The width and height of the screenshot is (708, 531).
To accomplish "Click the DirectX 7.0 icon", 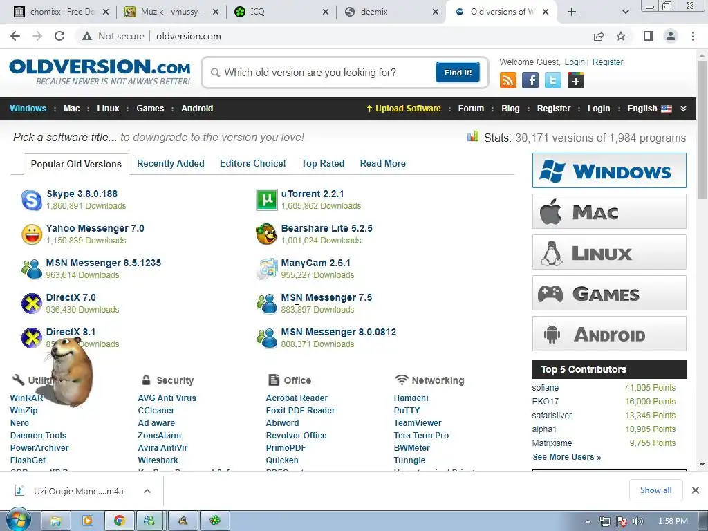I will click(32, 303).
